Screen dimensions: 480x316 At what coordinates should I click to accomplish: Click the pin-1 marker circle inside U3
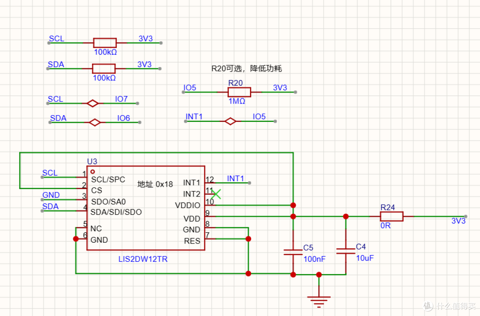click(x=92, y=172)
